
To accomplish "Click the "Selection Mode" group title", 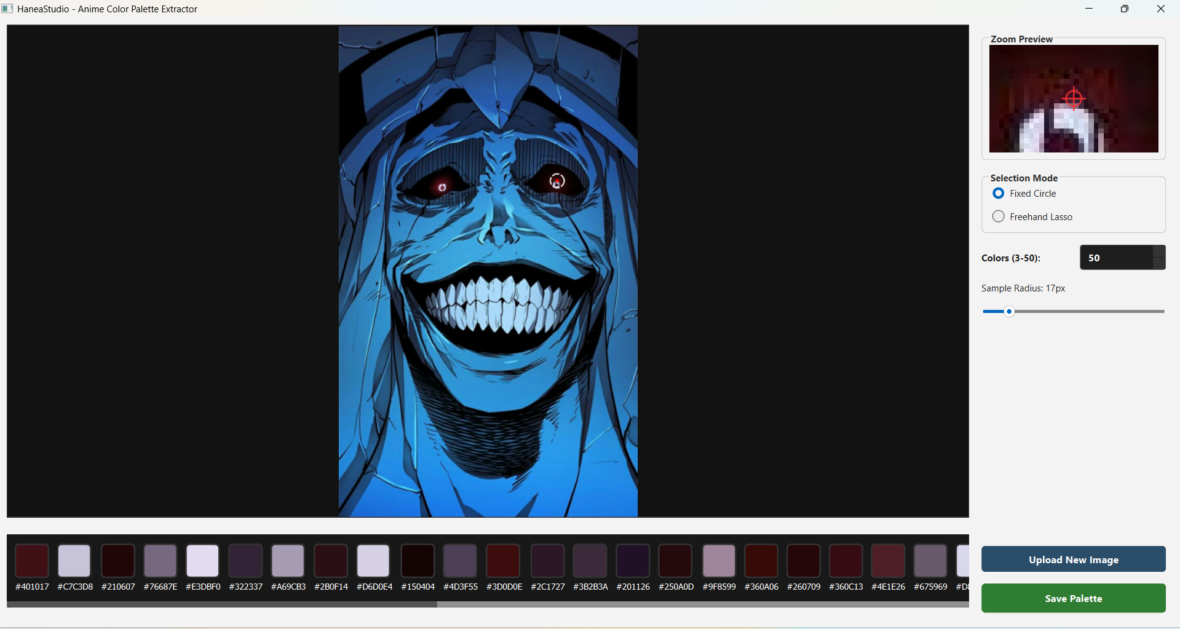I will (x=1024, y=178).
